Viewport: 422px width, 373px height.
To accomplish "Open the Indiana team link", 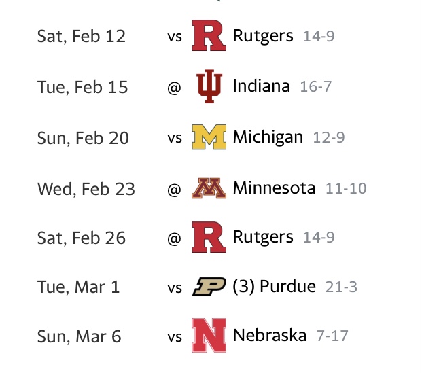I will click(261, 86).
